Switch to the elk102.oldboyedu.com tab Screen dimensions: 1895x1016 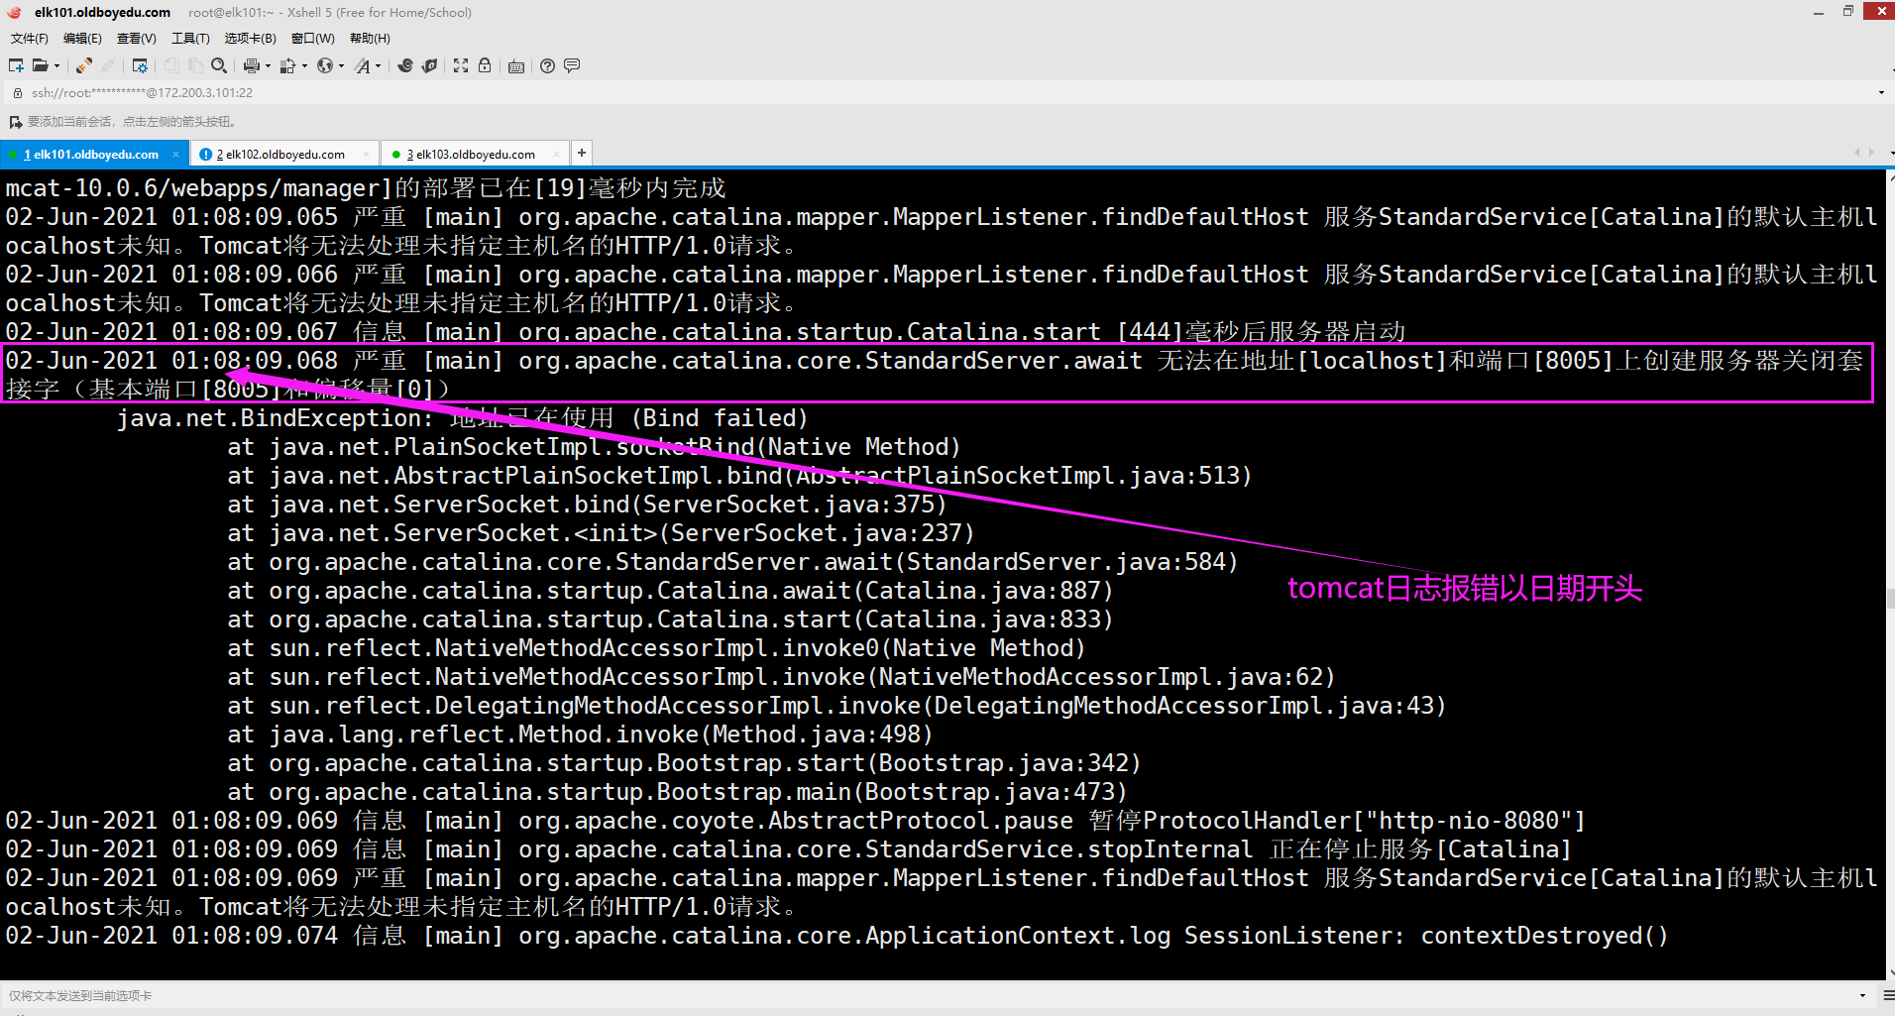click(281, 155)
